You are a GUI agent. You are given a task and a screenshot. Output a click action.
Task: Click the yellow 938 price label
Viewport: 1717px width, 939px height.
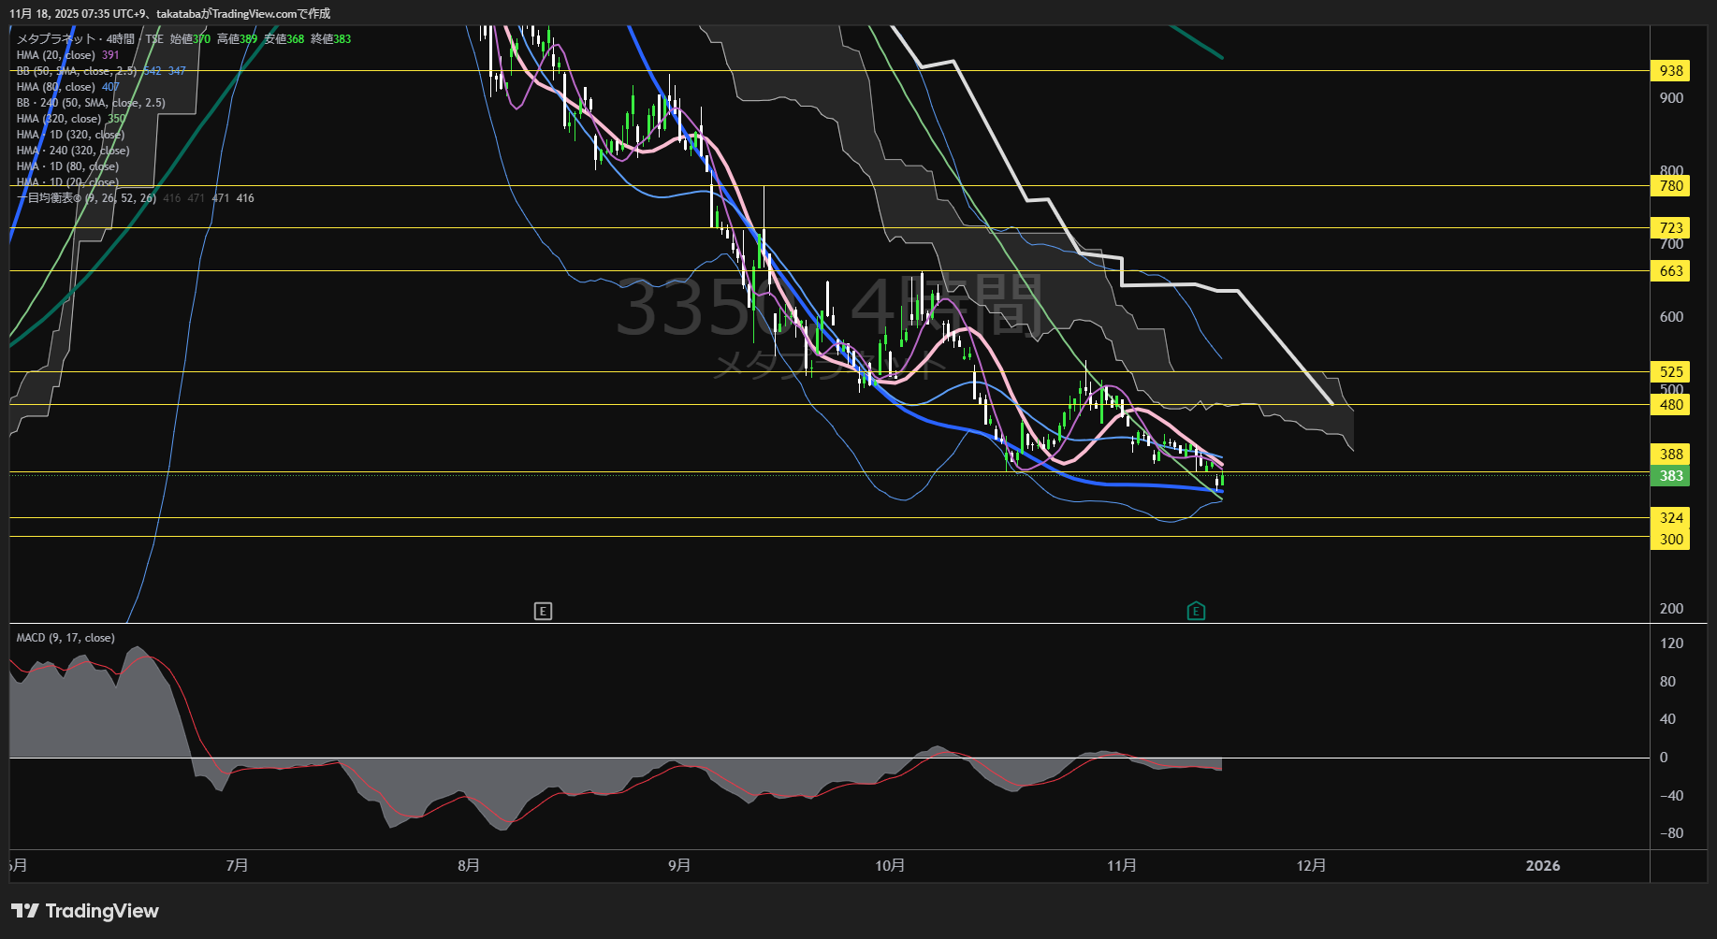point(1670,71)
